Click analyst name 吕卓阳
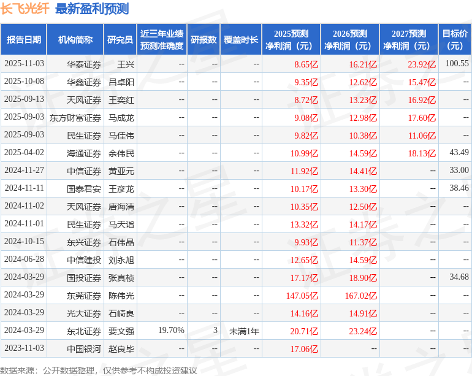 (x=121, y=82)
